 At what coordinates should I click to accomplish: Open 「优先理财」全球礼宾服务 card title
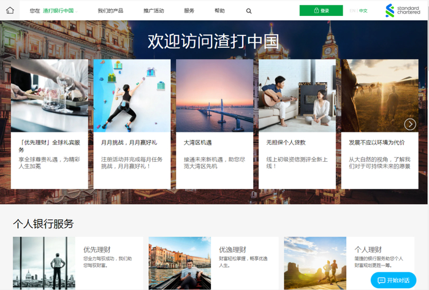pos(49,146)
